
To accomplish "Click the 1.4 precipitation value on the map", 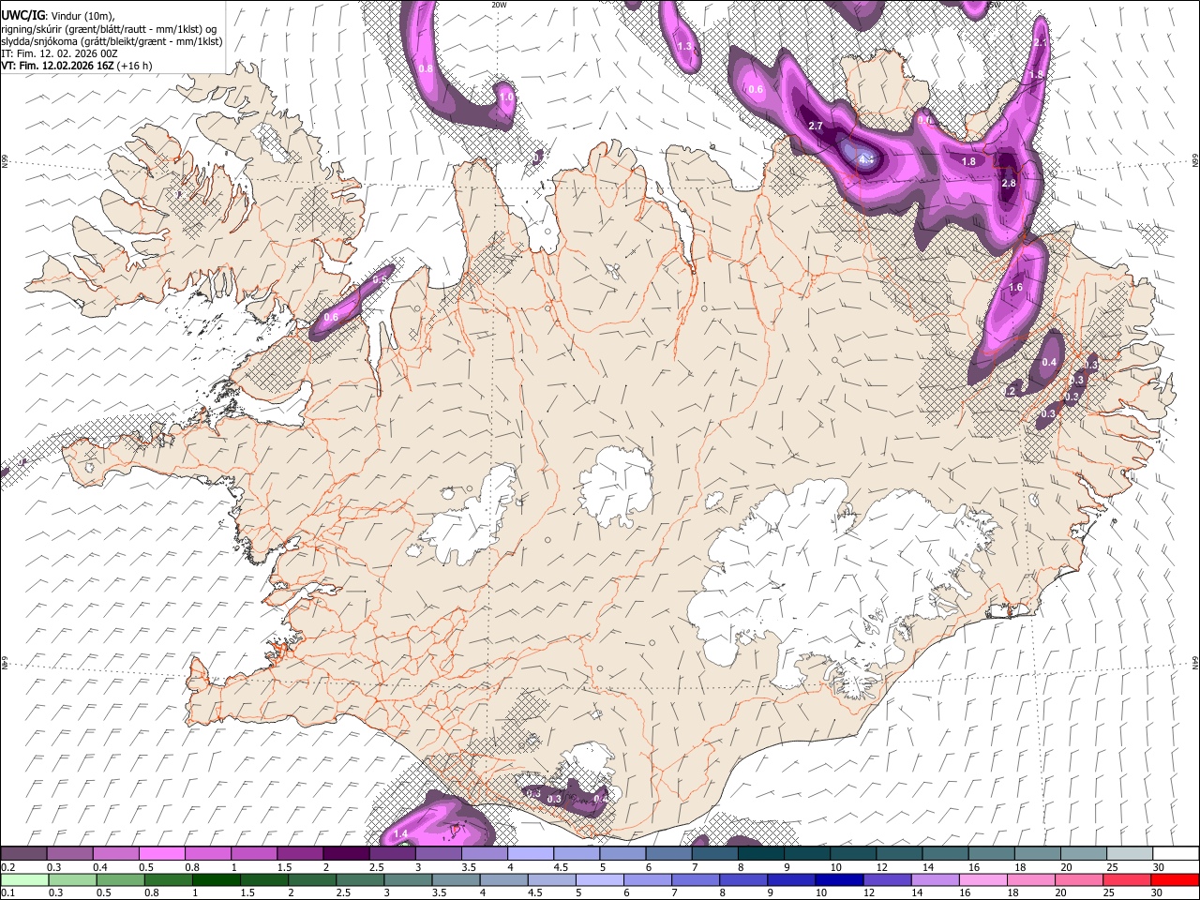I will point(401,833).
